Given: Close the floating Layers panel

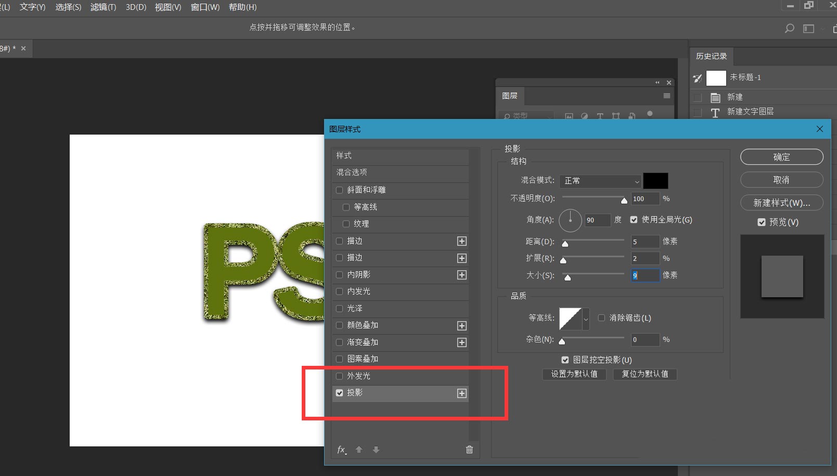Looking at the screenshot, I should 669,82.
